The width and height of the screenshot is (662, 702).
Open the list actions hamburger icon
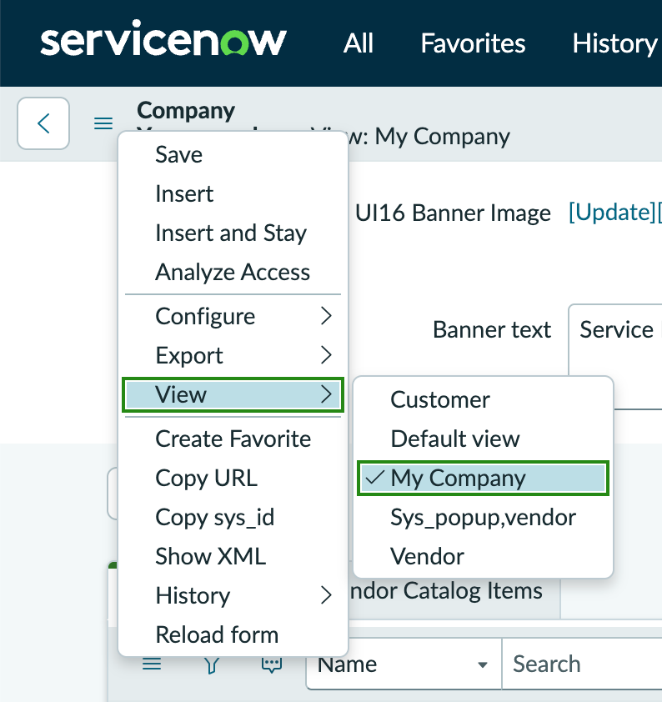point(152,664)
